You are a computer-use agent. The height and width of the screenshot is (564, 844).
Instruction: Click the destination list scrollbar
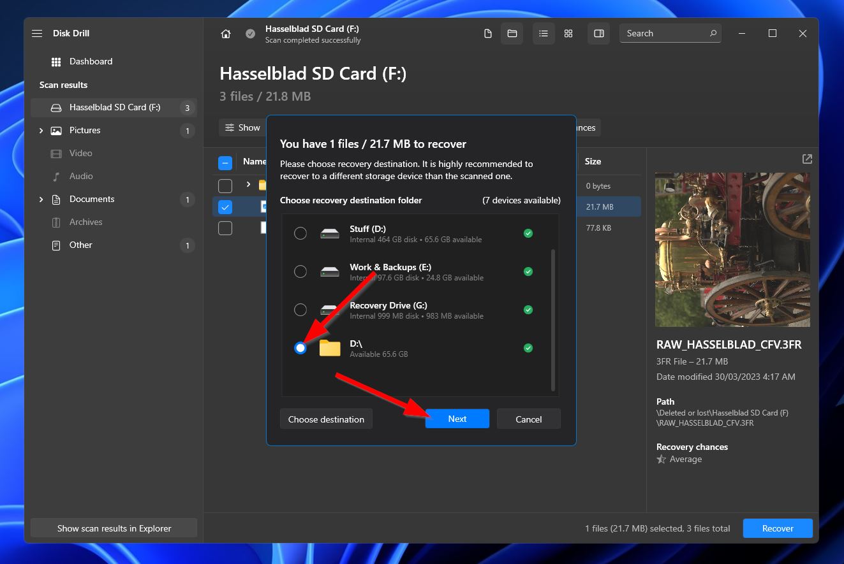(553, 320)
